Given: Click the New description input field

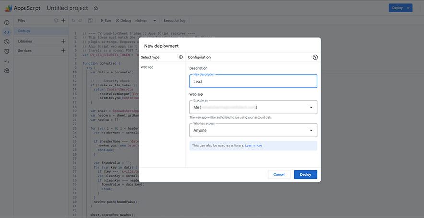Looking at the screenshot, I should point(253,81).
